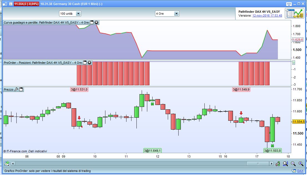
Task: Maximize the Curva guadagni e perdite panel
Action: (92, 22)
